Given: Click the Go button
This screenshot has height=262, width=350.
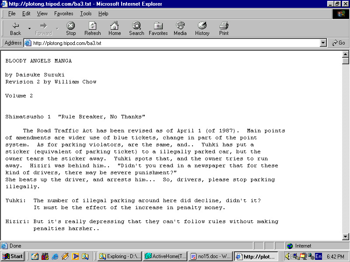Looking at the screenshot, I should pyautogui.click(x=339, y=43).
